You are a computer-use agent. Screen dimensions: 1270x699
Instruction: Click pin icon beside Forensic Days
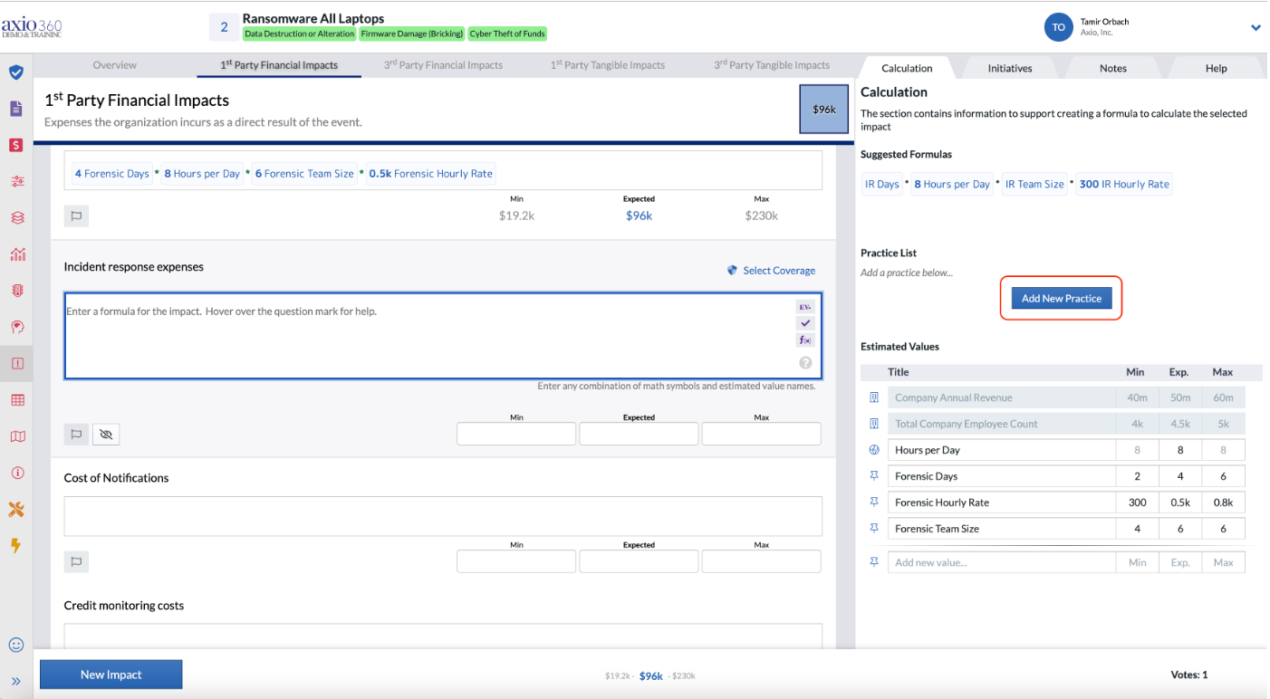coord(874,475)
